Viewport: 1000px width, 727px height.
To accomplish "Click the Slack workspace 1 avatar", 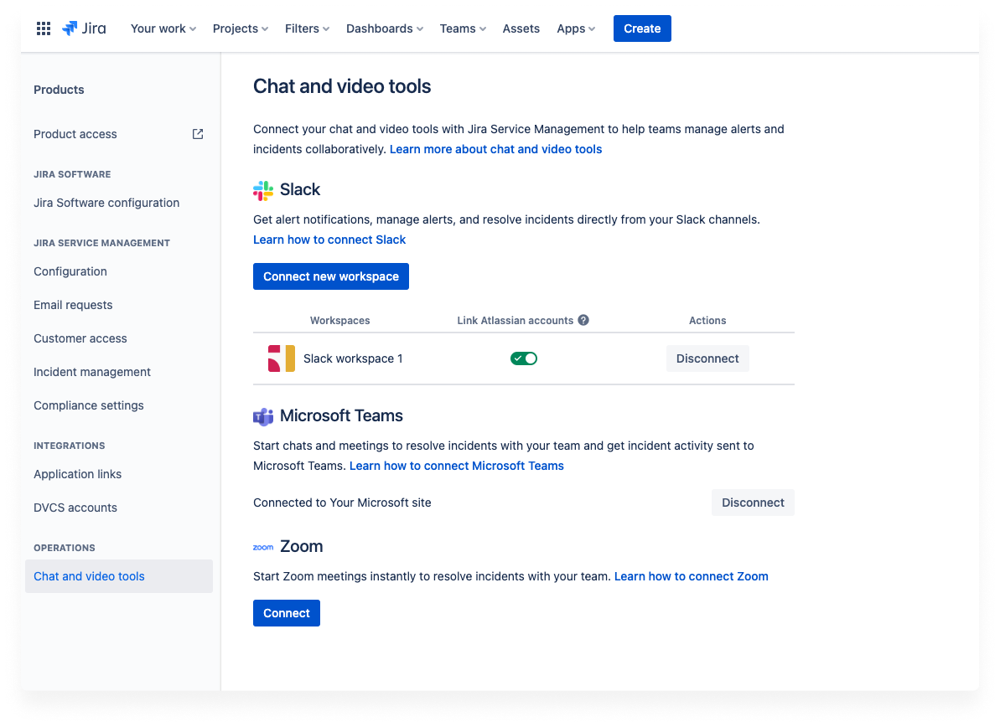I will click(x=281, y=358).
